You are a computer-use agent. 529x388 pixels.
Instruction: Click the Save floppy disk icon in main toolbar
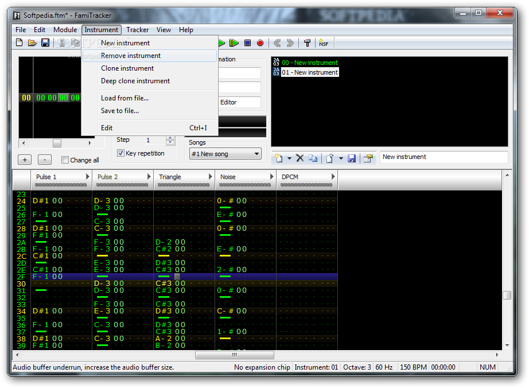point(45,43)
